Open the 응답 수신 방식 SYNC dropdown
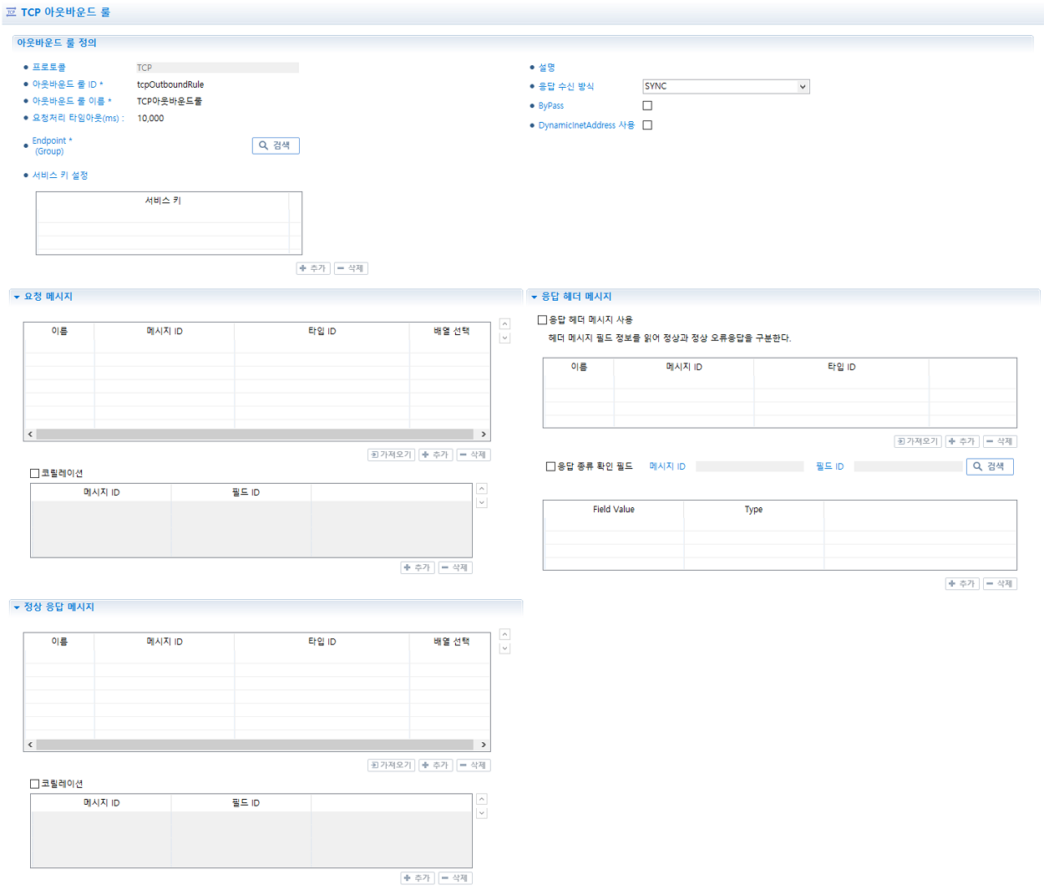The image size is (1044, 895). click(725, 86)
